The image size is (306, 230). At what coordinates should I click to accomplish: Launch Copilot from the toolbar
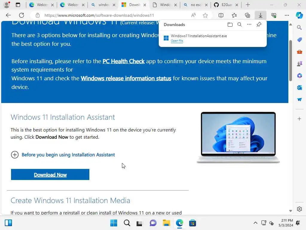click(299, 15)
